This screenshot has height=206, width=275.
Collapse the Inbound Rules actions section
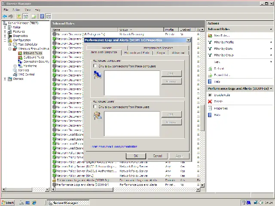pos(271,29)
